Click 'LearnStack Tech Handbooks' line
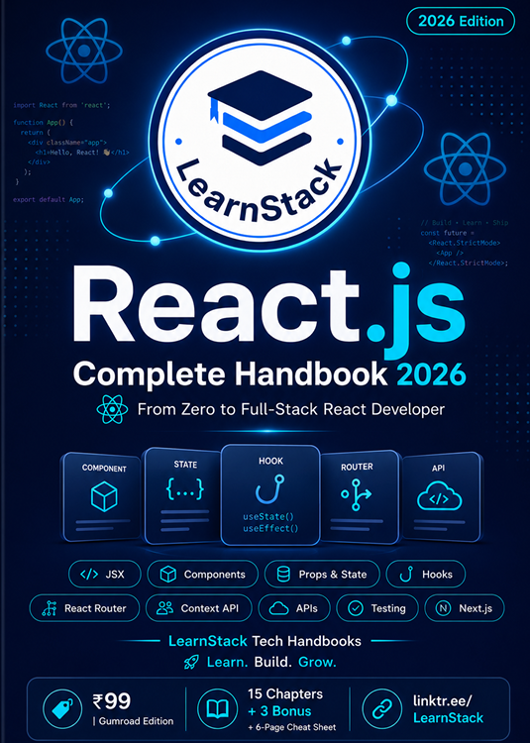This screenshot has height=743, width=530. (265, 641)
